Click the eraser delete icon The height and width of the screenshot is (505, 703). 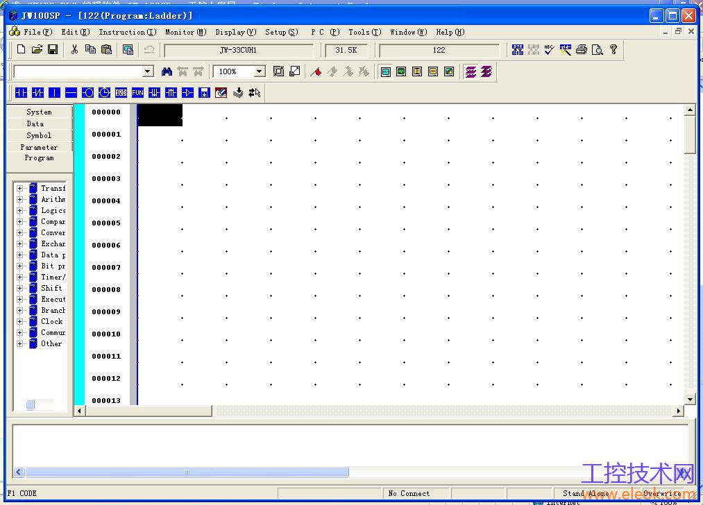(x=221, y=93)
